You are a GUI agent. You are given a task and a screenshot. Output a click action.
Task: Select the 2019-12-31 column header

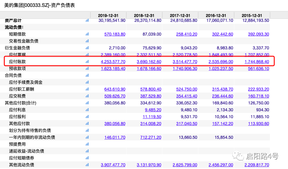108,16
